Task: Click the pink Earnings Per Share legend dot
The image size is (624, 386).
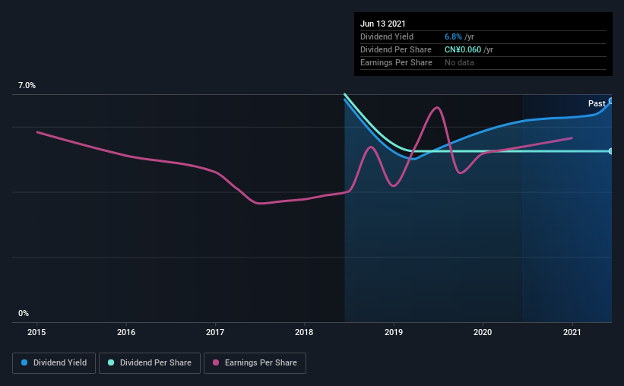Action: (x=216, y=363)
